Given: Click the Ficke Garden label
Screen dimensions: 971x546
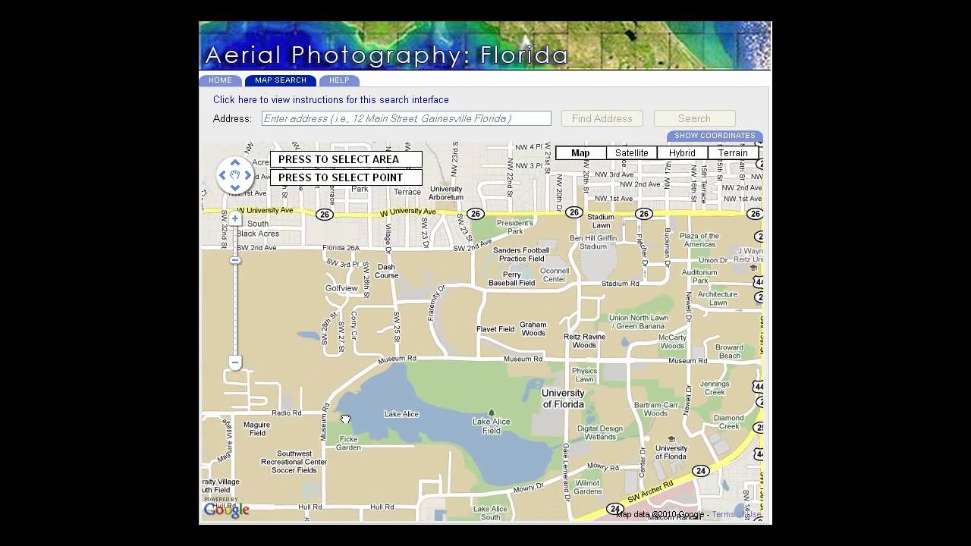Looking at the screenshot, I should [x=348, y=443].
